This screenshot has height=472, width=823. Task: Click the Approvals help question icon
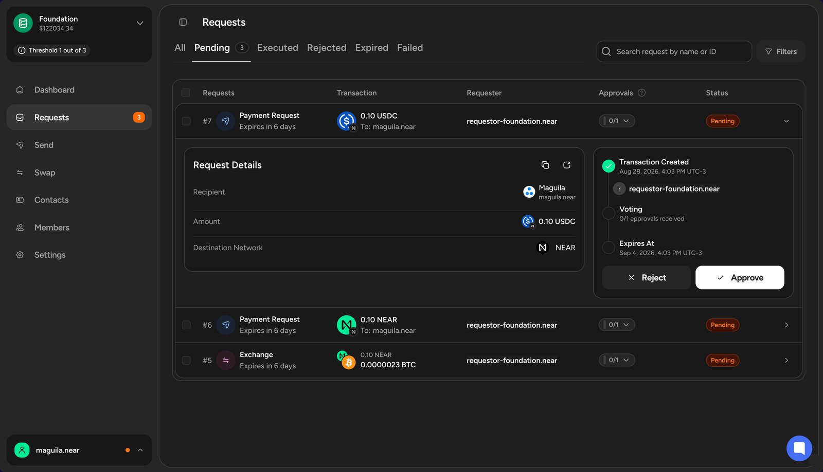point(641,93)
